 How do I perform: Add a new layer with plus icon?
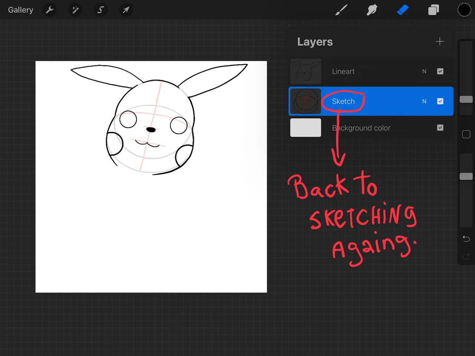point(440,42)
